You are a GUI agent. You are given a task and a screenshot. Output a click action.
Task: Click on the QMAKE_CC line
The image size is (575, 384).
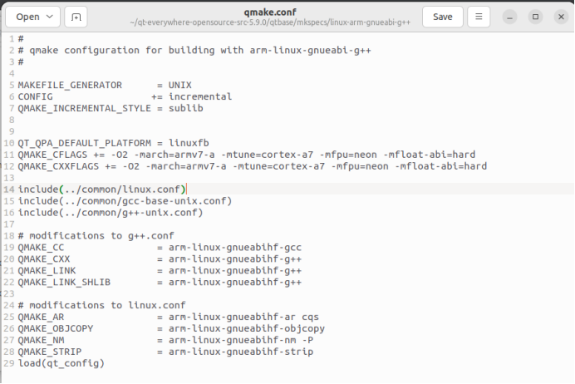125,248
